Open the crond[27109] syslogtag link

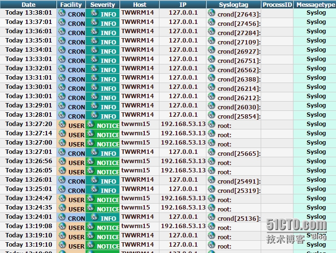[239, 42]
